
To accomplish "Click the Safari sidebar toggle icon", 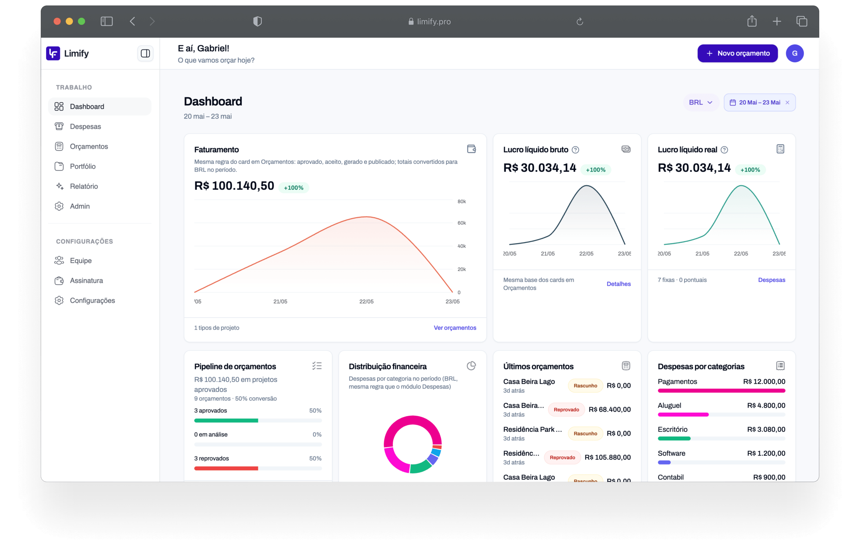I will (107, 21).
